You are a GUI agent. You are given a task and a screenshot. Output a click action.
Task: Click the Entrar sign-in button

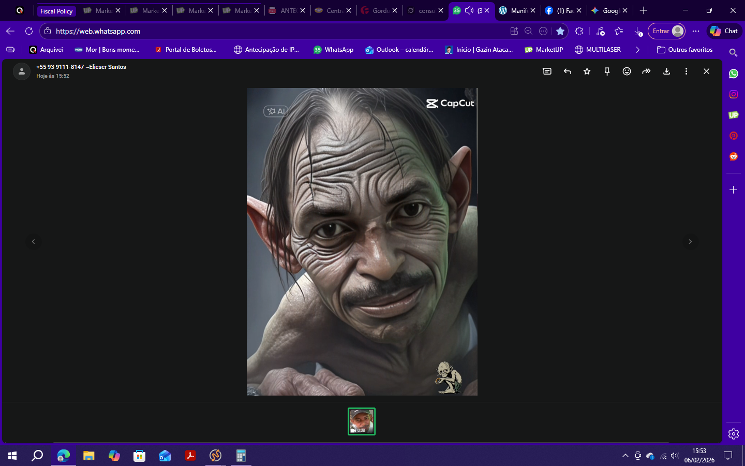click(x=666, y=31)
